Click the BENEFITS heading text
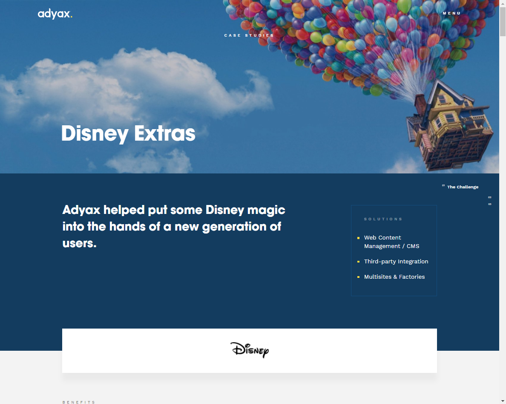Image resolution: width=506 pixels, height=404 pixels. tap(79, 402)
